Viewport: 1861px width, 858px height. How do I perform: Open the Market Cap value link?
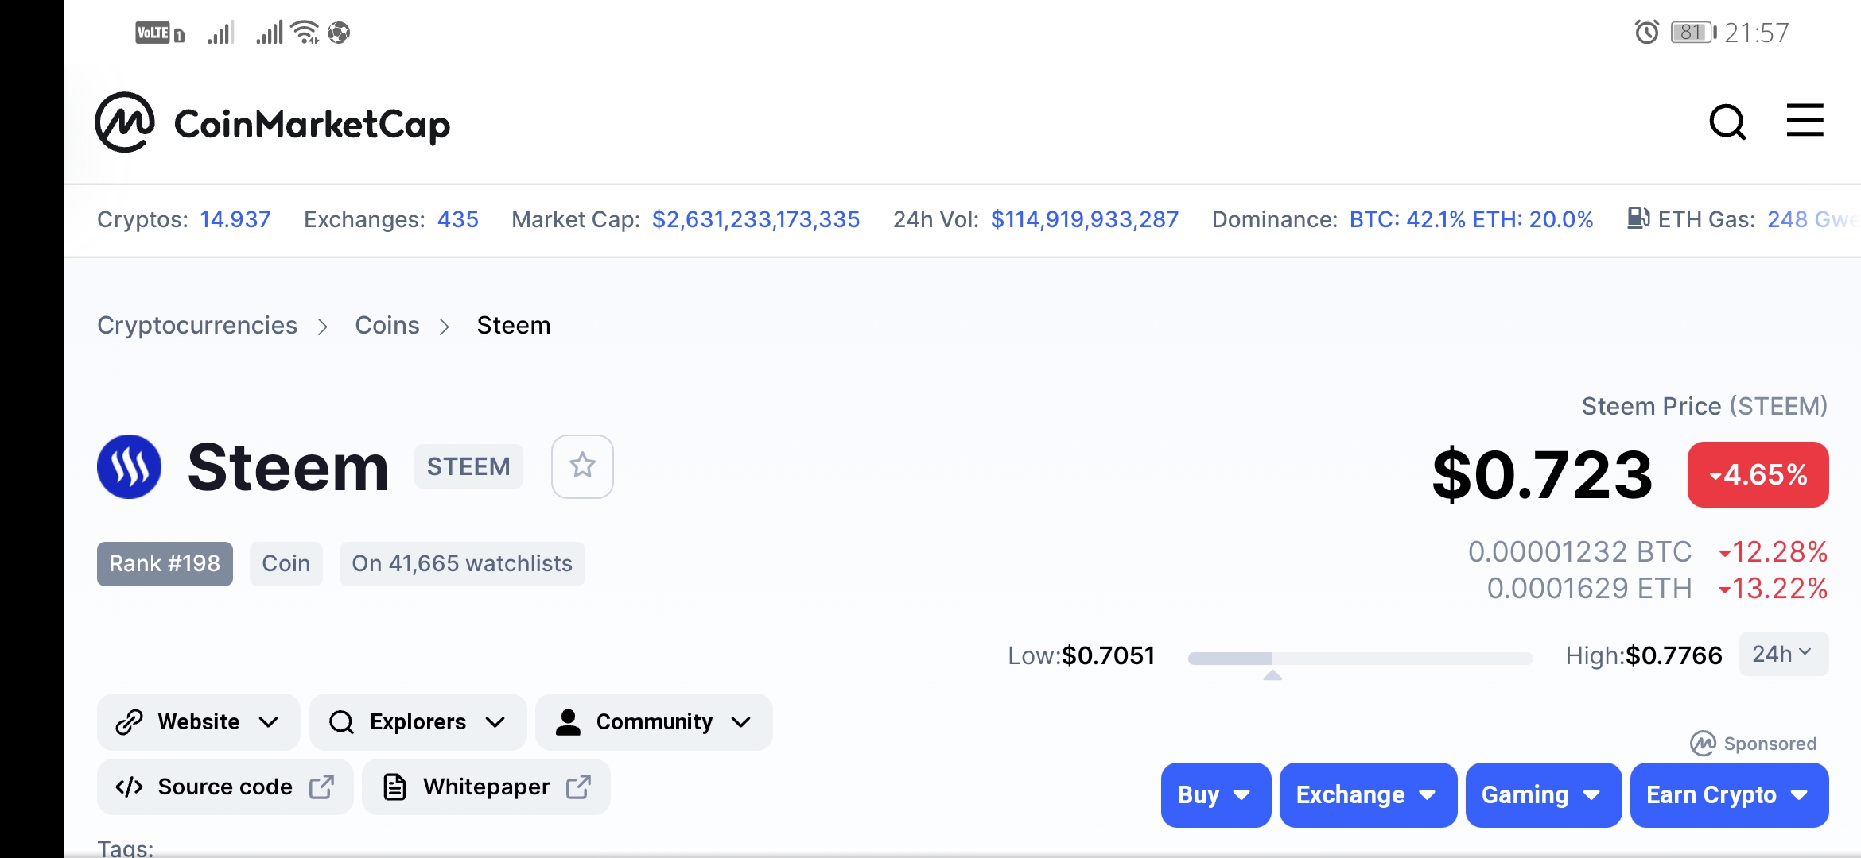point(756,219)
